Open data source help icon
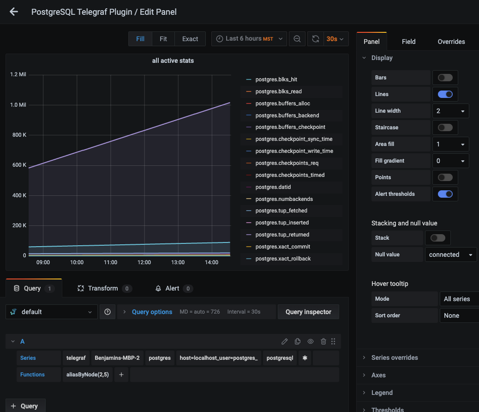The height and width of the screenshot is (412, 479). tap(108, 312)
